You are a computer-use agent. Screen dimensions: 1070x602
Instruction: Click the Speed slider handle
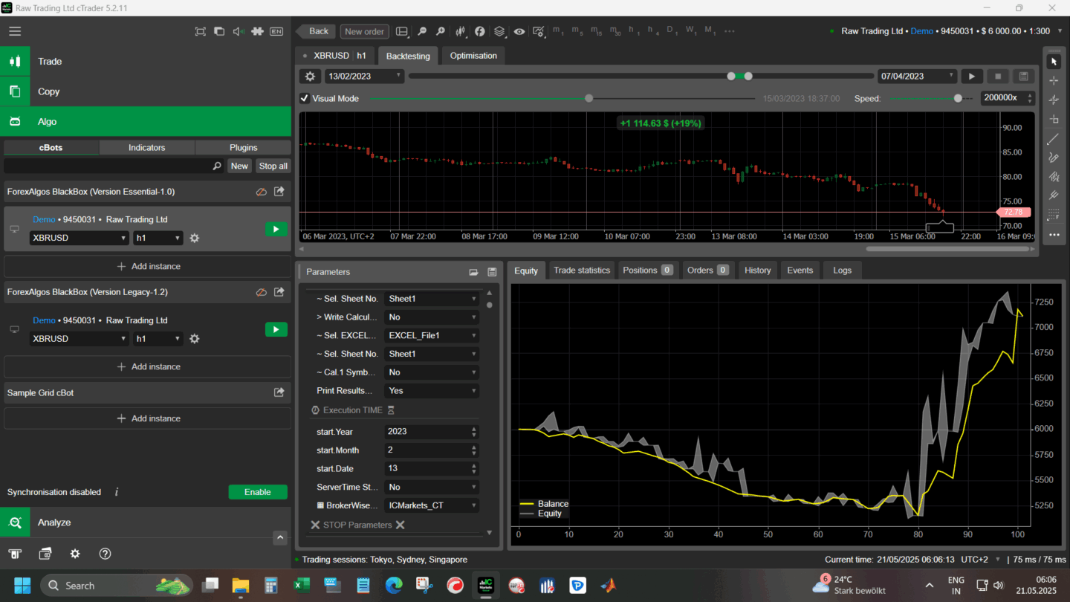[958, 98]
